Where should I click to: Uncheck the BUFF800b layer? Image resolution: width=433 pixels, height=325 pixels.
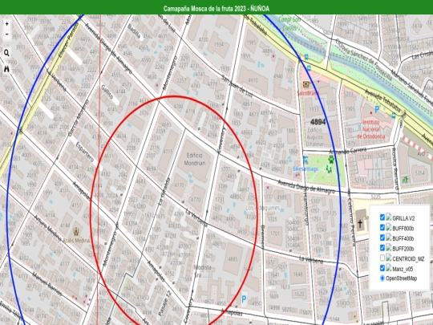pyautogui.click(x=382, y=228)
